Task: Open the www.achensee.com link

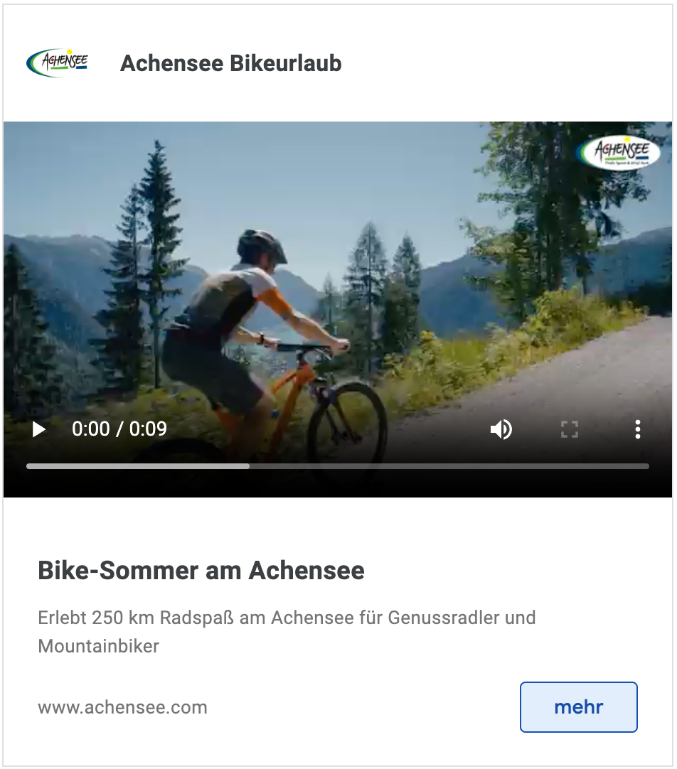Action: 122,707
